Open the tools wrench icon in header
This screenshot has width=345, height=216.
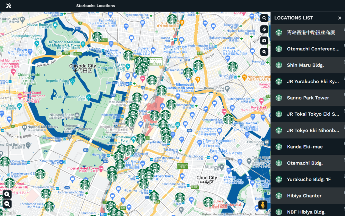tap(8, 6)
